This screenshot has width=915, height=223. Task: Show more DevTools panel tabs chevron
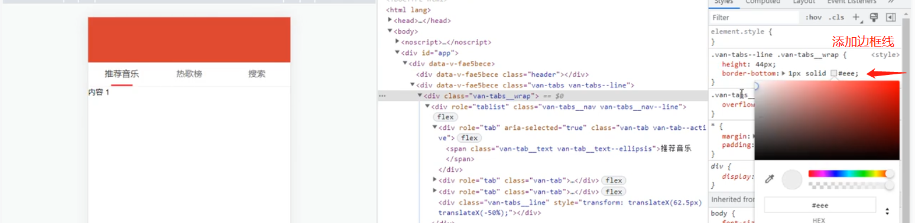(x=891, y=2)
